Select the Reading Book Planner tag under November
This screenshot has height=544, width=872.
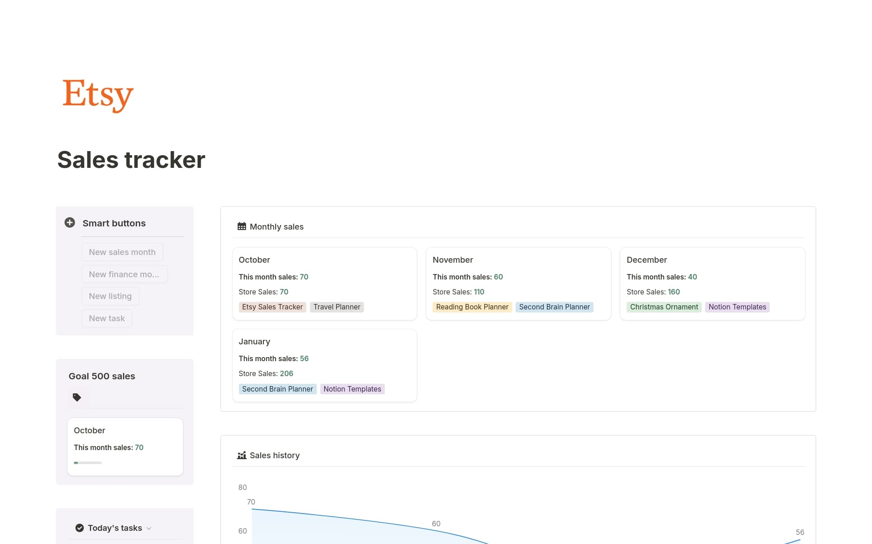click(x=472, y=307)
